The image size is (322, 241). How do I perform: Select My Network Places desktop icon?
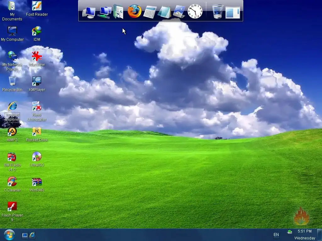click(x=12, y=61)
